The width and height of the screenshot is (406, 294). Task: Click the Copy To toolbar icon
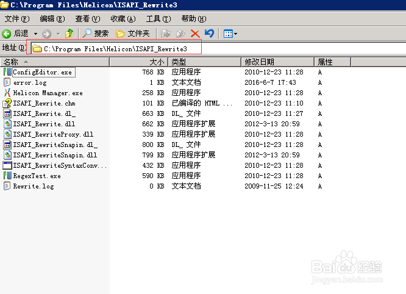[180, 34]
